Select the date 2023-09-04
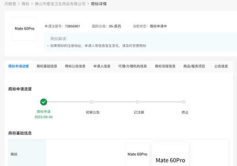Image resolution: width=237 pixels, height=166 pixels. pyautogui.click(x=43, y=117)
